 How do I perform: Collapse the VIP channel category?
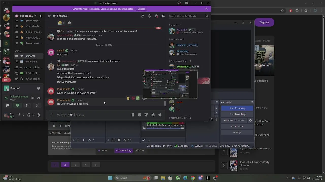18,51
